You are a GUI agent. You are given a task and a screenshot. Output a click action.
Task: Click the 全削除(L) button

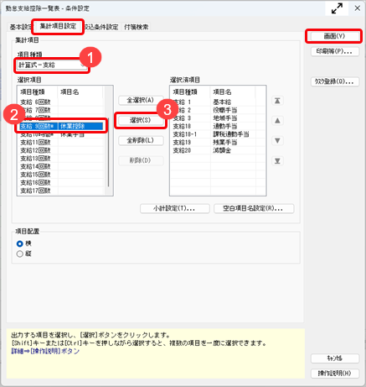141,140
